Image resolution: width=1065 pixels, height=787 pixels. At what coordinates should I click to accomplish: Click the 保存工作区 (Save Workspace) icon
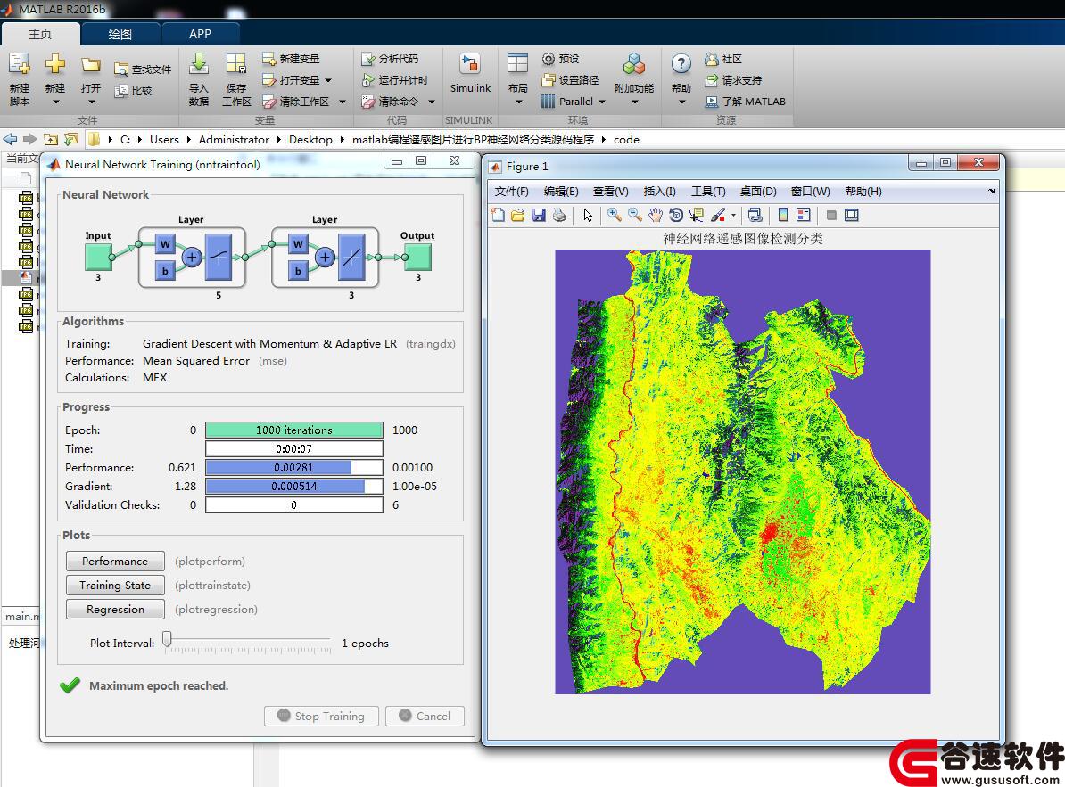point(236,64)
